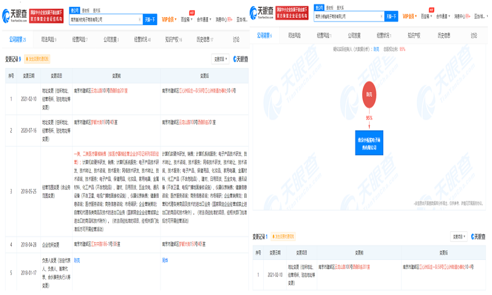The height and width of the screenshot is (295, 492).
Task: Click the Tianyancha logo in right page
Action: 262,13
